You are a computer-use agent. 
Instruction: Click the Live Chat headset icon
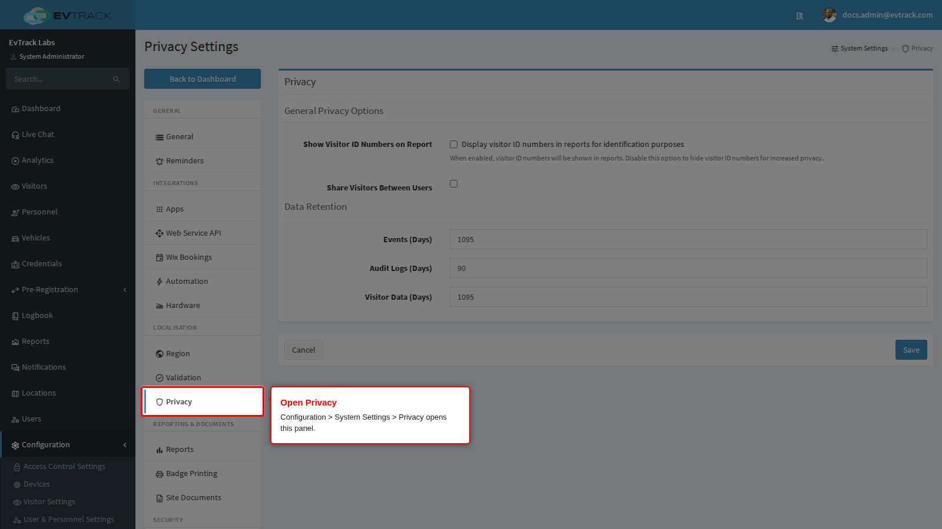(15, 135)
